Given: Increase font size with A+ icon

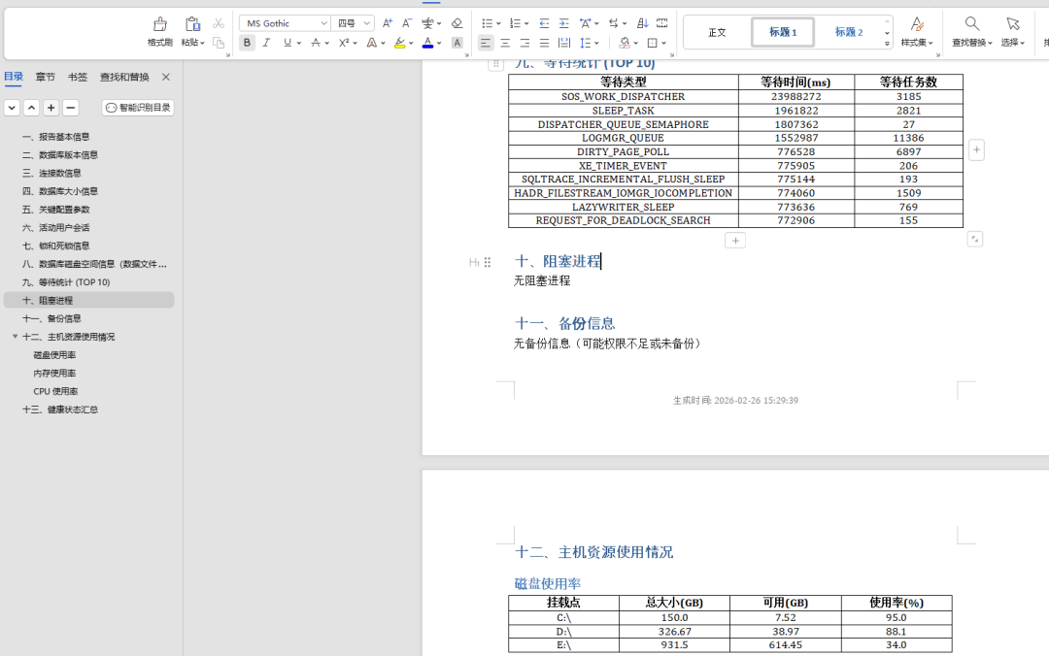Looking at the screenshot, I should click(387, 23).
